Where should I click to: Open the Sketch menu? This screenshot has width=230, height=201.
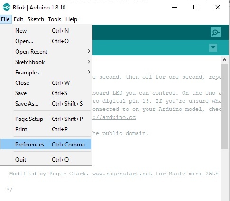pyautogui.click(x=36, y=19)
